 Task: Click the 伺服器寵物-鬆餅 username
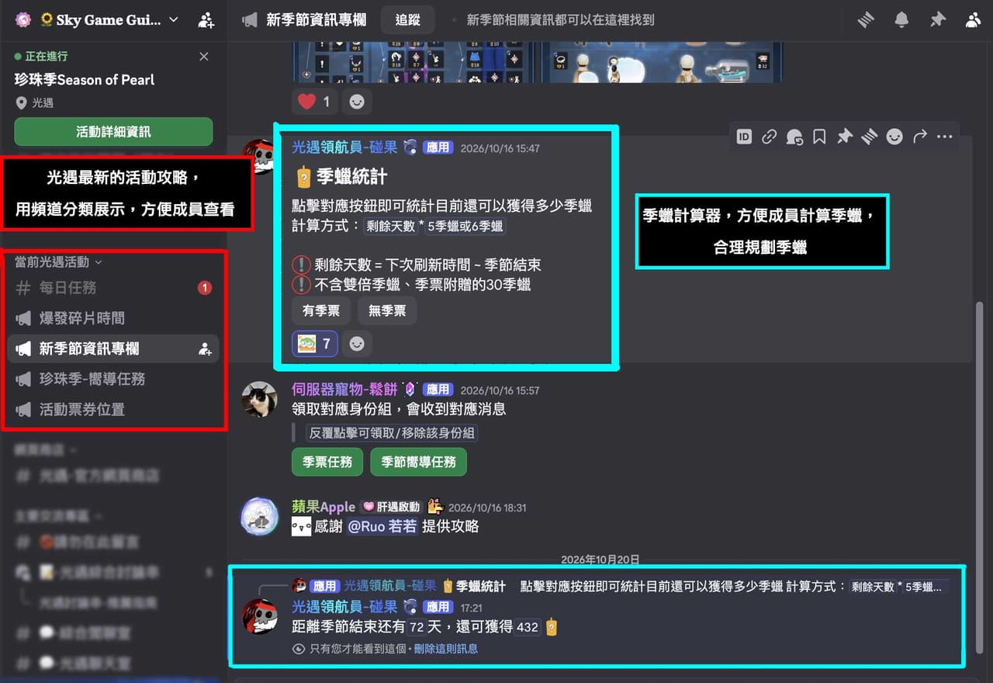(x=344, y=390)
